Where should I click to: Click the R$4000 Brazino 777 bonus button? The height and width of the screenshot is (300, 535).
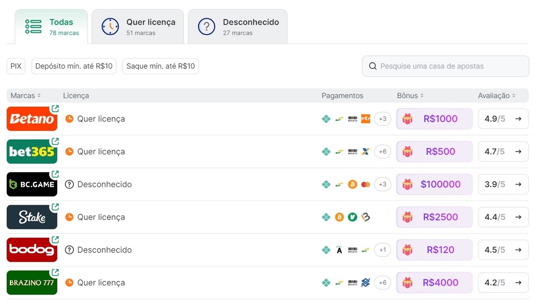coord(434,283)
